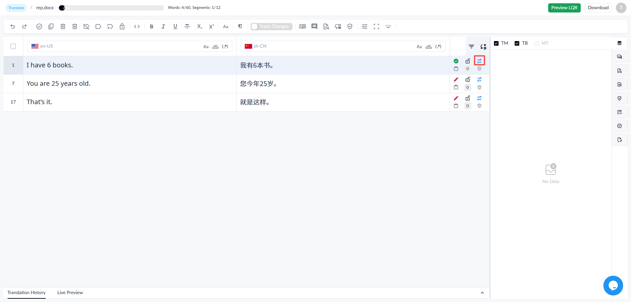Enter fullscreen mode with the expand icon

376,27
